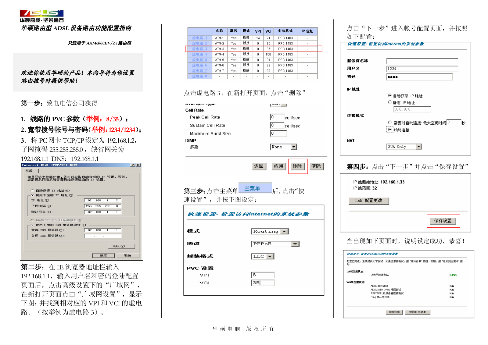Click the 首选 DNS 服务器 field

click(x=103, y=230)
